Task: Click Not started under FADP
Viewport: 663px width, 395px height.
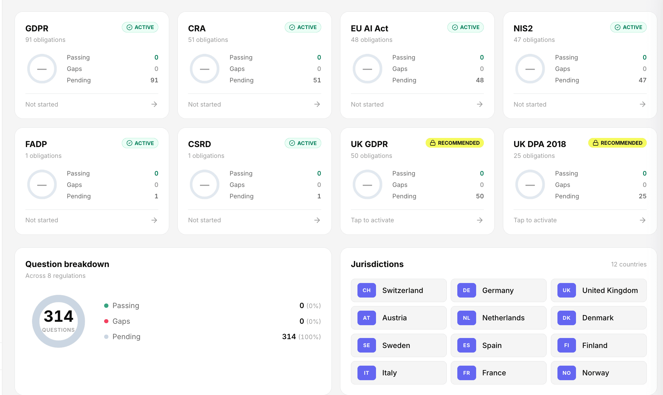Action: [x=42, y=220]
